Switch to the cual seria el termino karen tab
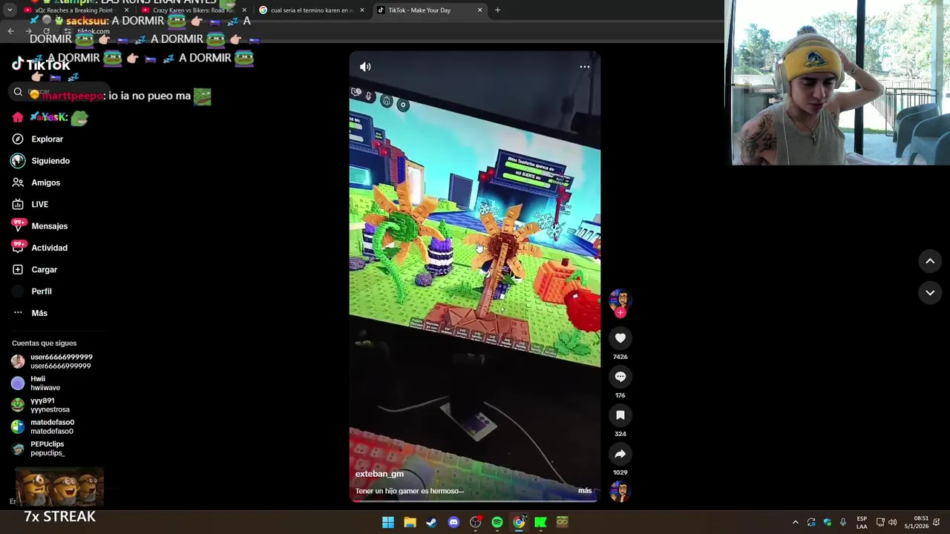Image resolution: width=950 pixels, height=534 pixels. click(310, 10)
